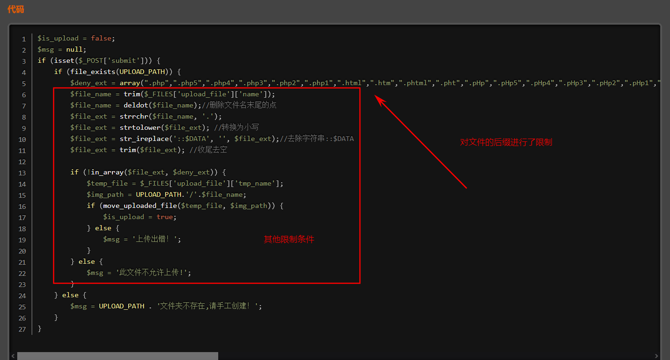Click the orange 代码 heading

(x=15, y=9)
